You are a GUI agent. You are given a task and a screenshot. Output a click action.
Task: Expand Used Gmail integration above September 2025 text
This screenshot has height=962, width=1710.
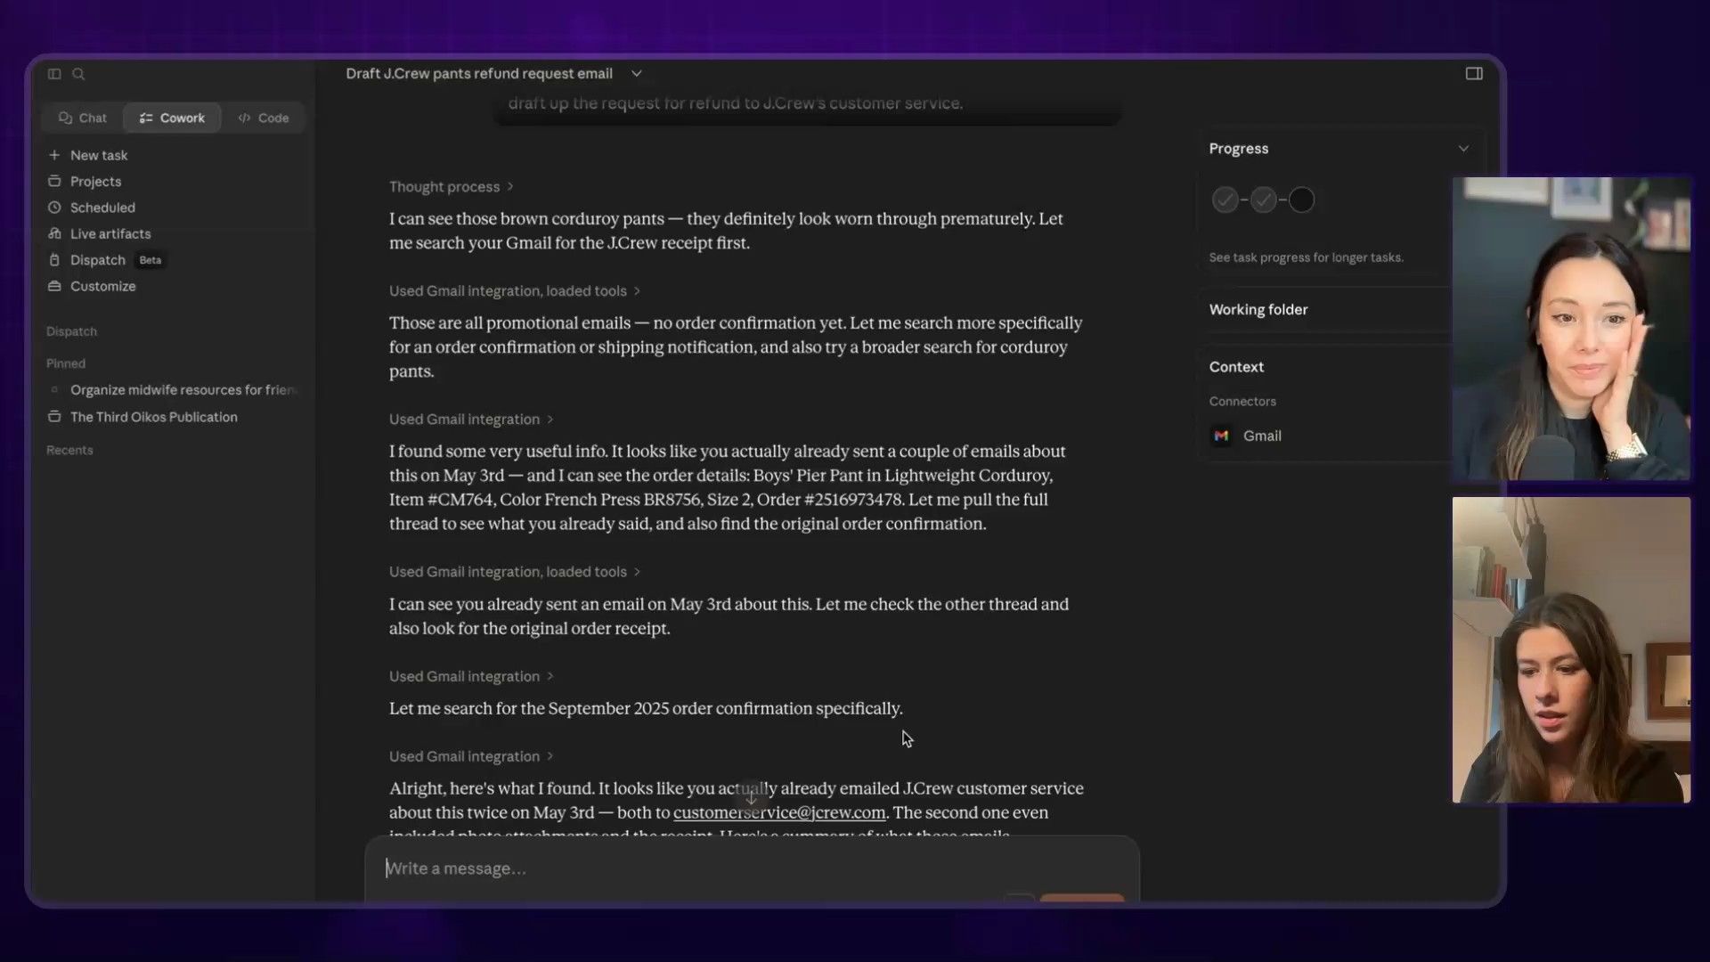(471, 677)
